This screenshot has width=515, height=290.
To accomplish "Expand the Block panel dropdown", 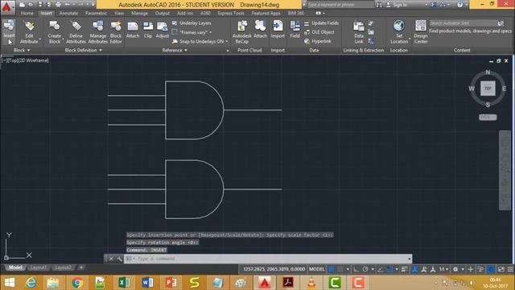I will click(22, 50).
